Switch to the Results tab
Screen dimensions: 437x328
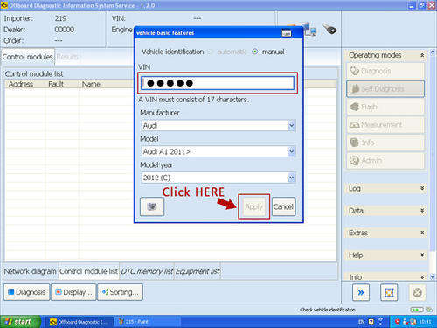(67, 57)
